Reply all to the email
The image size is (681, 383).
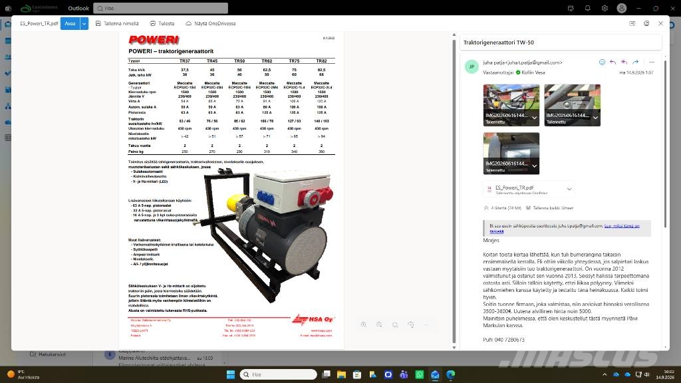click(624, 62)
